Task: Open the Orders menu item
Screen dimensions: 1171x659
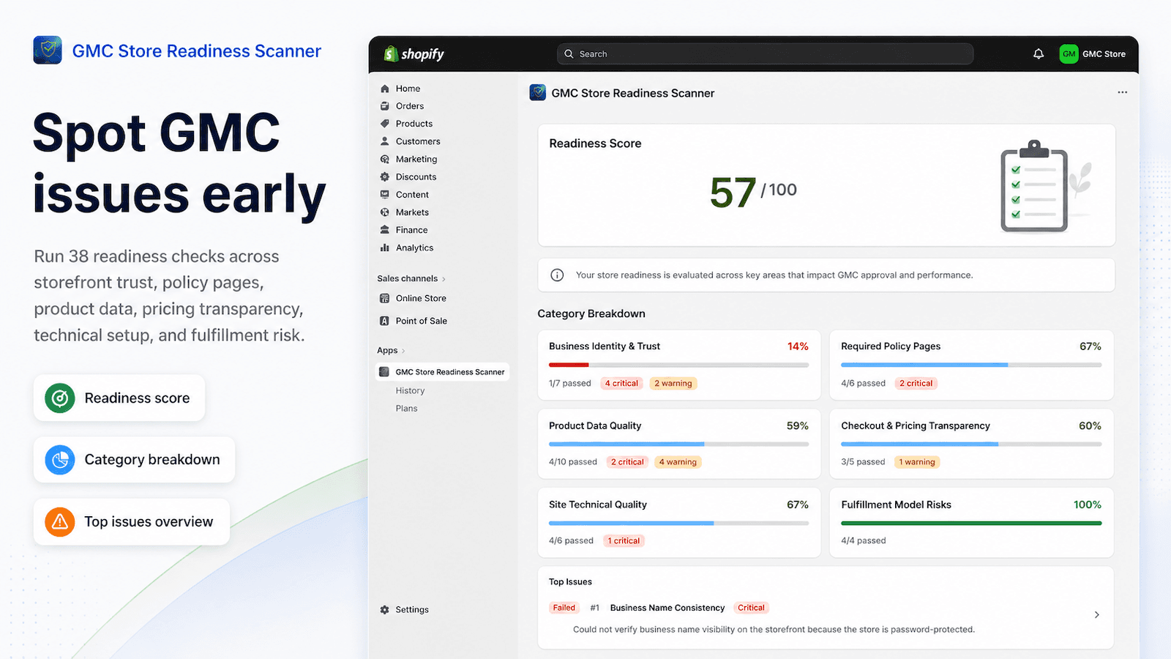Action: pos(410,106)
